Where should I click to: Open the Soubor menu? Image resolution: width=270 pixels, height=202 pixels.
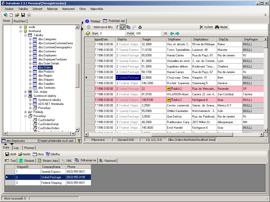point(9,9)
